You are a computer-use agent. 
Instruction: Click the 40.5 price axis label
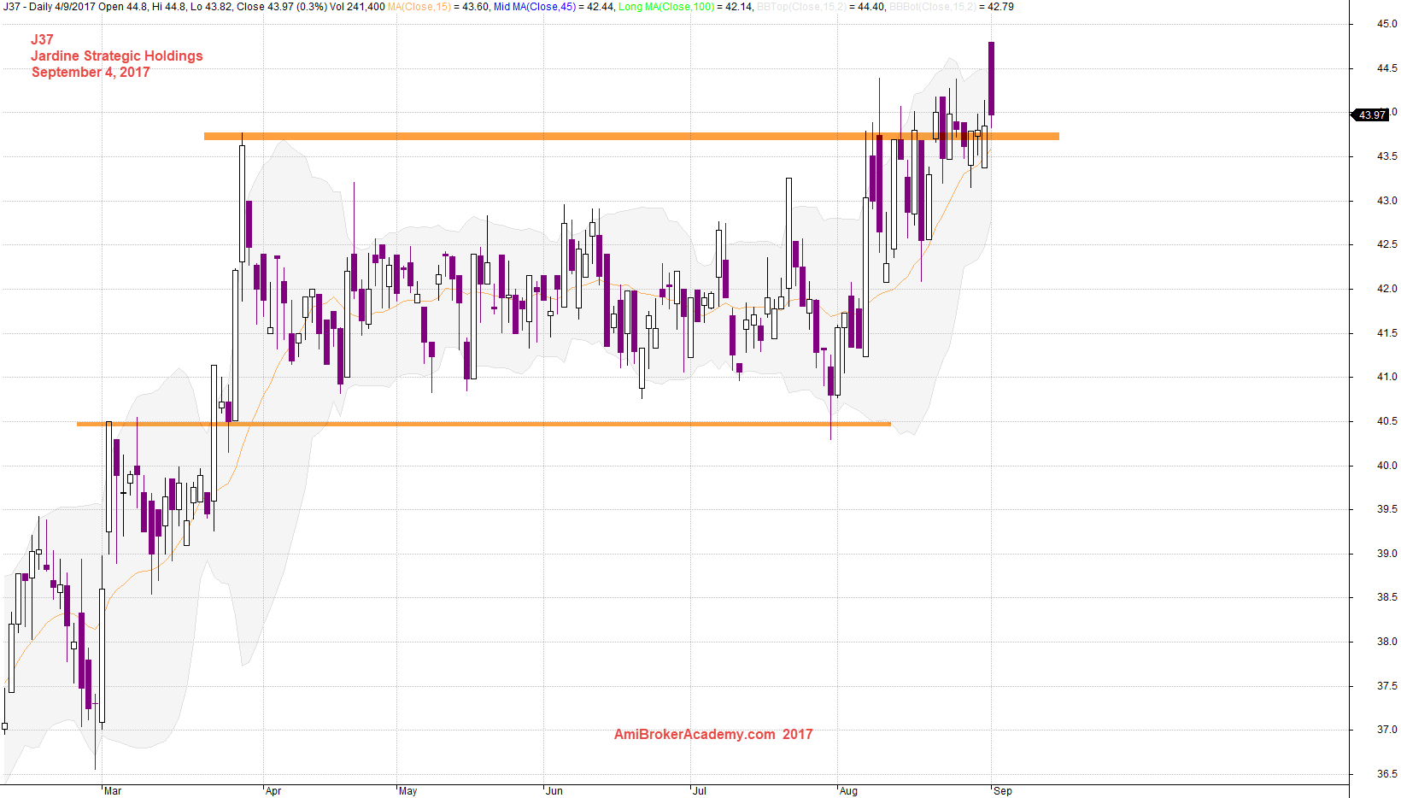click(x=1387, y=421)
